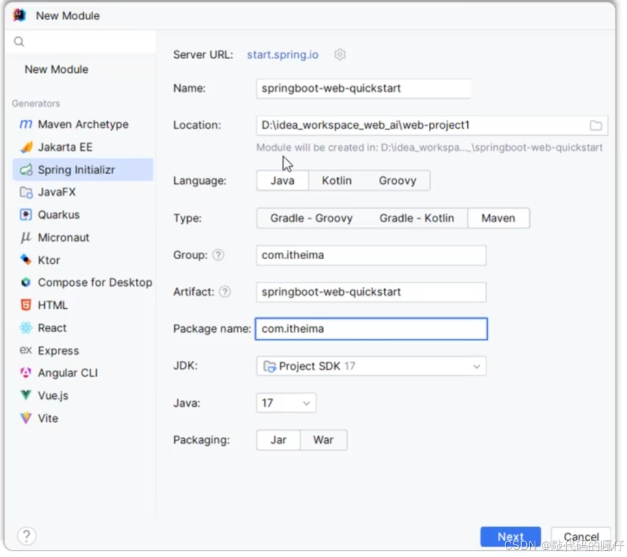Click the Maven Archetype generator icon

[26, 124]
